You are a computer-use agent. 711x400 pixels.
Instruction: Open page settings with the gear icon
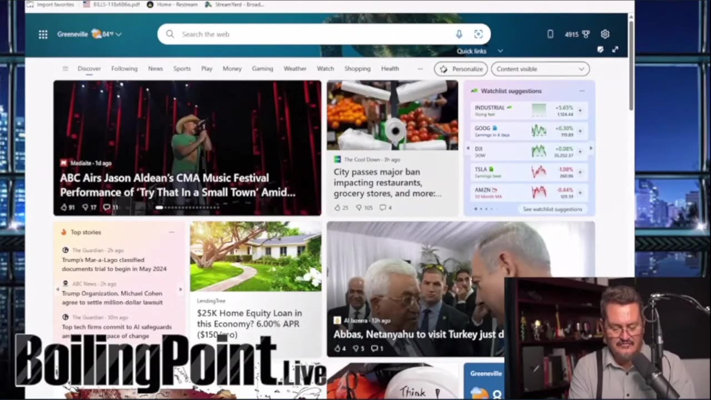605,34
